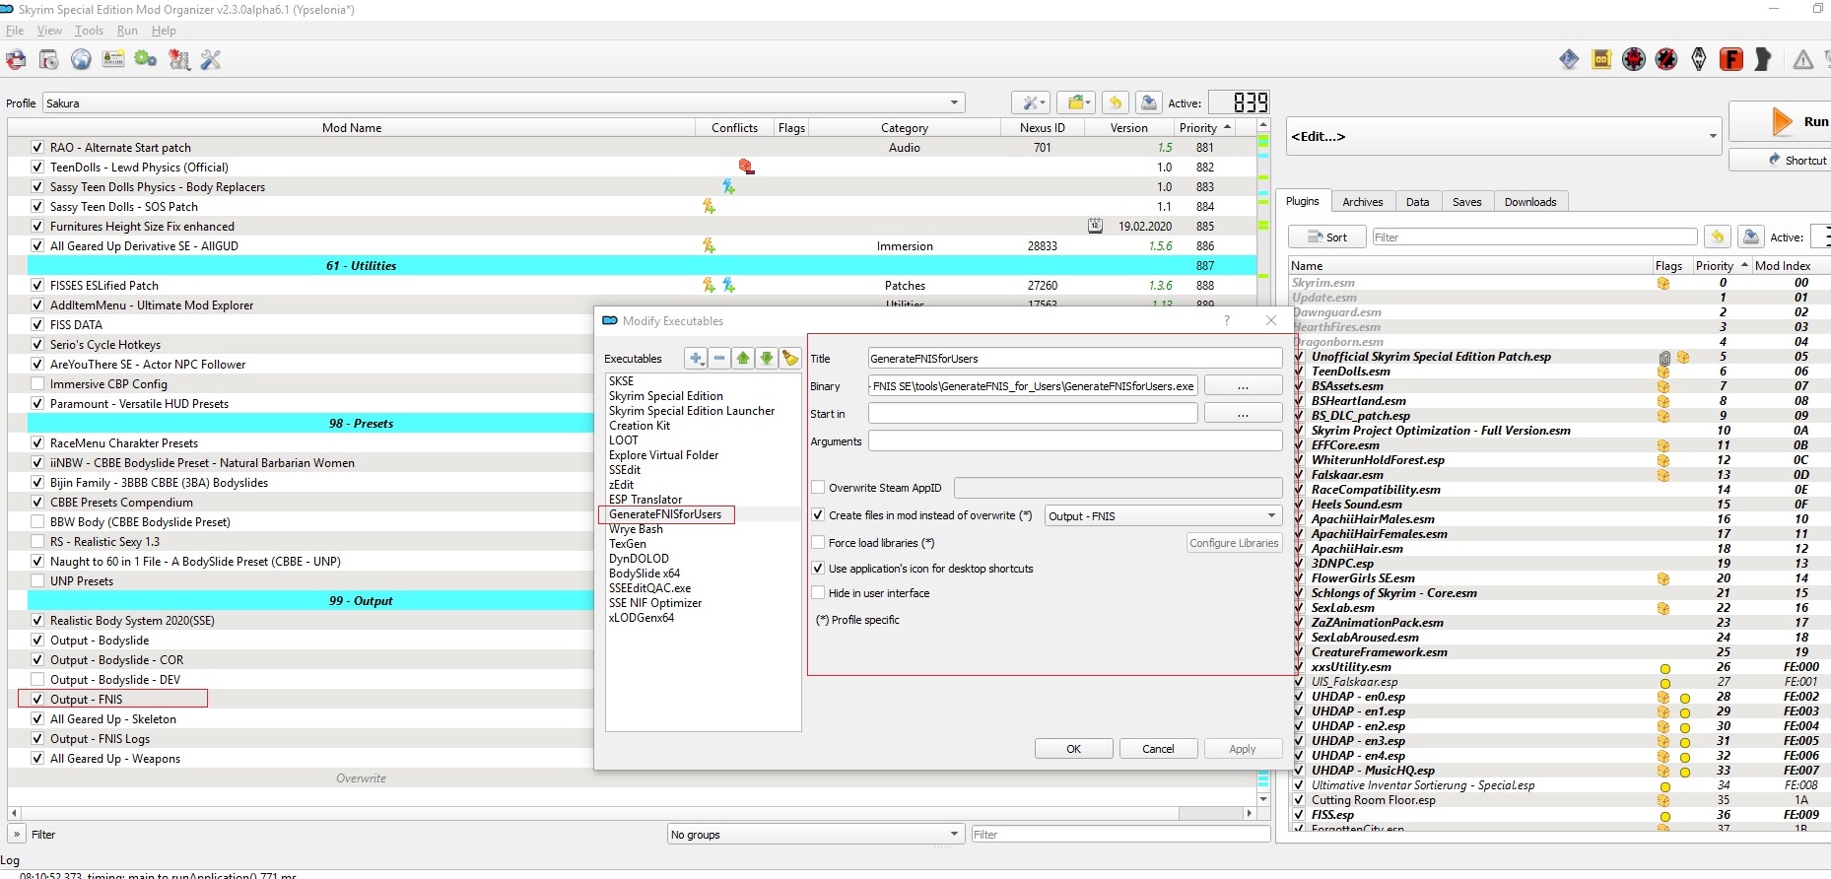Switch to the Downloads tab
This screenshot has height=879, width=1831.
coord(1529,202)
